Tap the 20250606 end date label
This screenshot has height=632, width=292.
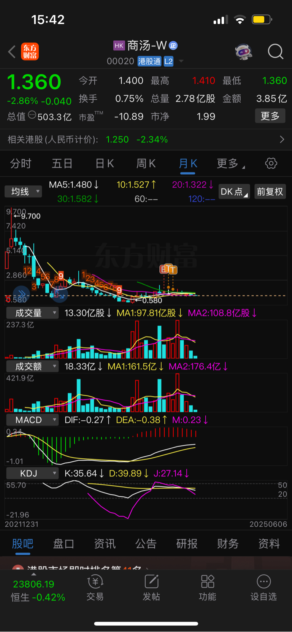click(268, 524)
